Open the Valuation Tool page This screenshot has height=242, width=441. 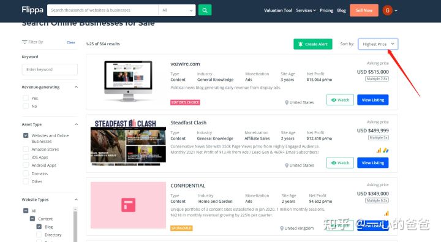click(278, 10)
